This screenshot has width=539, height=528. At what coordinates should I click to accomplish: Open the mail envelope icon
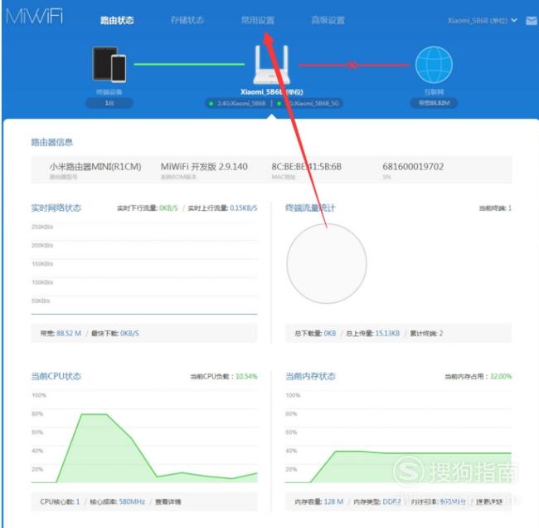coord(531,21)
